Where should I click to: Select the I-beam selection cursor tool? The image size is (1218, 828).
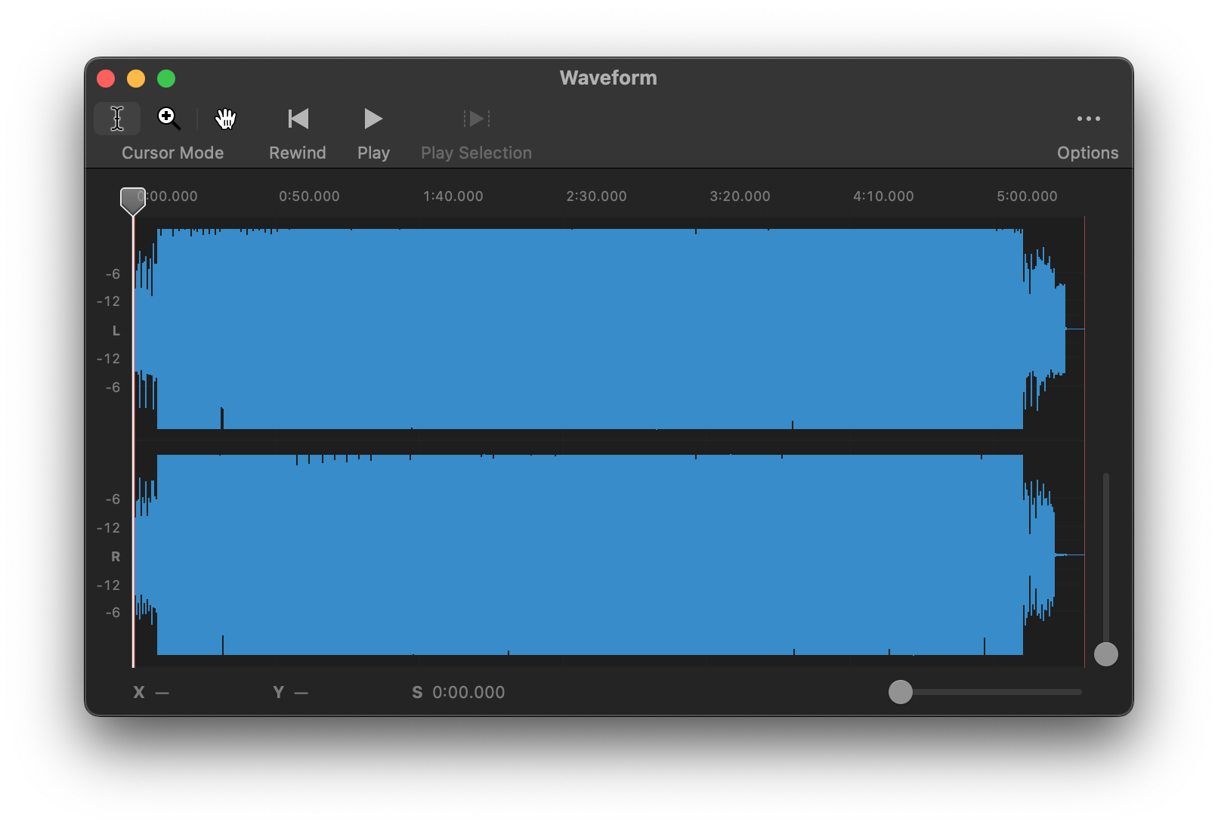[117, 119]
